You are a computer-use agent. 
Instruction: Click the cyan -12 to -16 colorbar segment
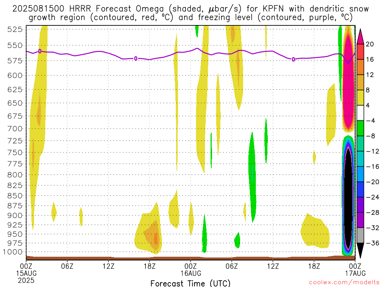pyautogui.click(x=360, y=159)
